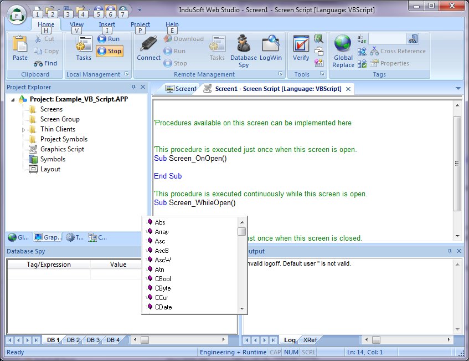
Task: Click the highlighted Stop button
Action: click(x=110, y=51)
